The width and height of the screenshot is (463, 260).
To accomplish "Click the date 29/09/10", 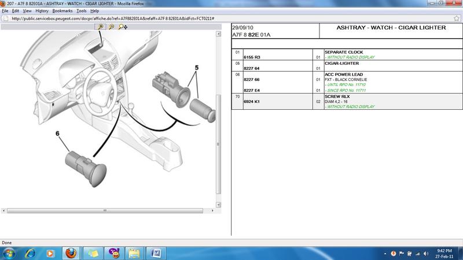I will 242,28.
